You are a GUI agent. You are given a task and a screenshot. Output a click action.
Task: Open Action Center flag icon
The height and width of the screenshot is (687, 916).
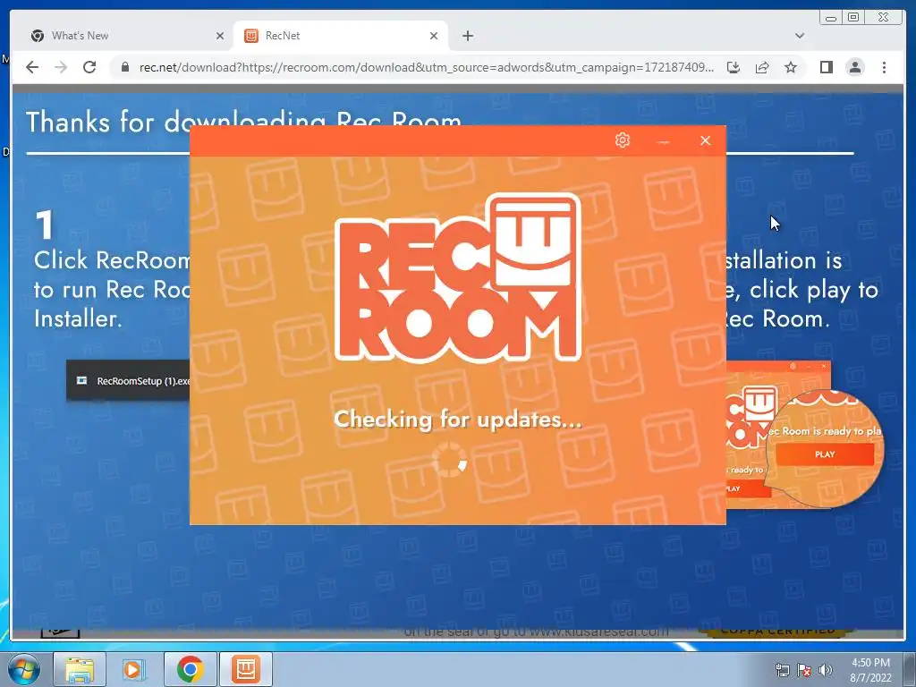[x=804, y=670]
